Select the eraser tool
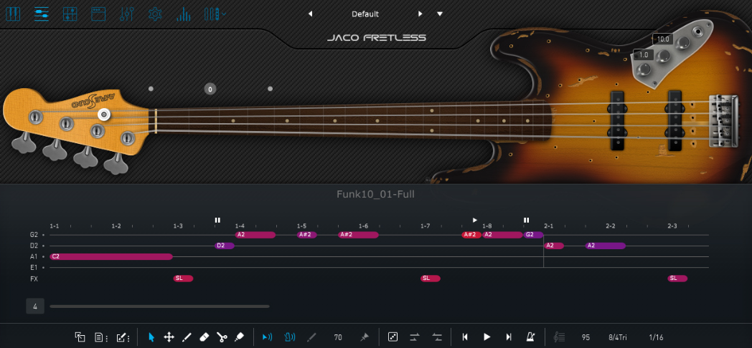The width and height of the screenshot is (752, 348). (204, 337)
